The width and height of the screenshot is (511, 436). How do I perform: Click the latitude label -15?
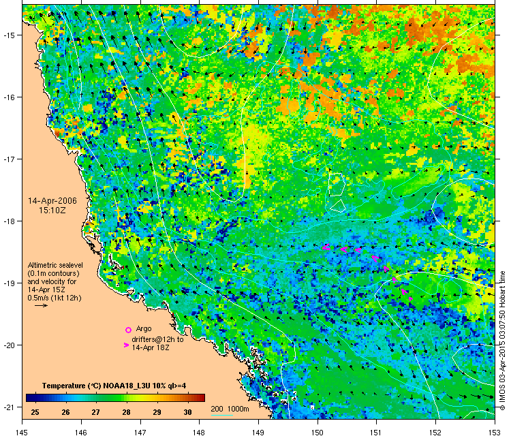tap(8, 35)
